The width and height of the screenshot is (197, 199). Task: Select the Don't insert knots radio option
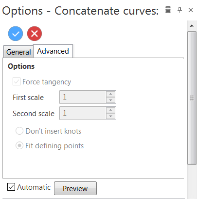point(19,131)
